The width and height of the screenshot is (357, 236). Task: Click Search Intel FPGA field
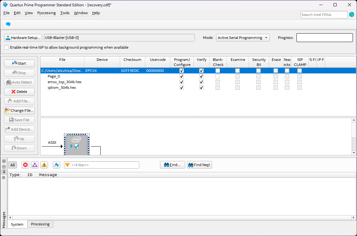pos(324,14)
